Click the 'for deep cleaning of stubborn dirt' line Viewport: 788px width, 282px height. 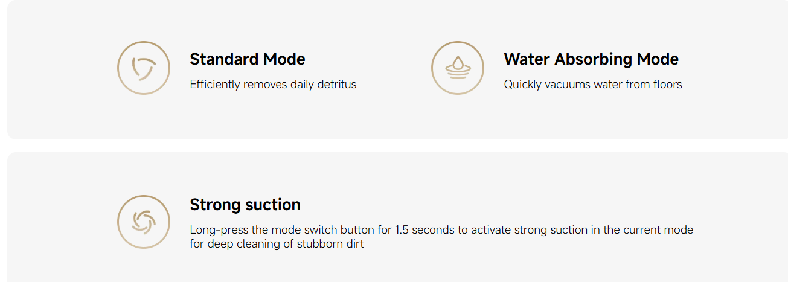pos(277,245)
